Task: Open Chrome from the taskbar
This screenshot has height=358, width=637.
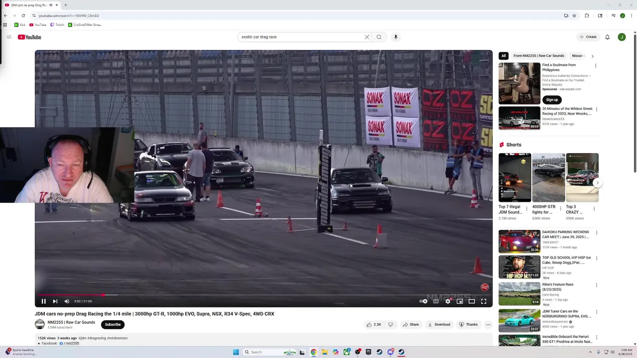Action: [314, 352]
